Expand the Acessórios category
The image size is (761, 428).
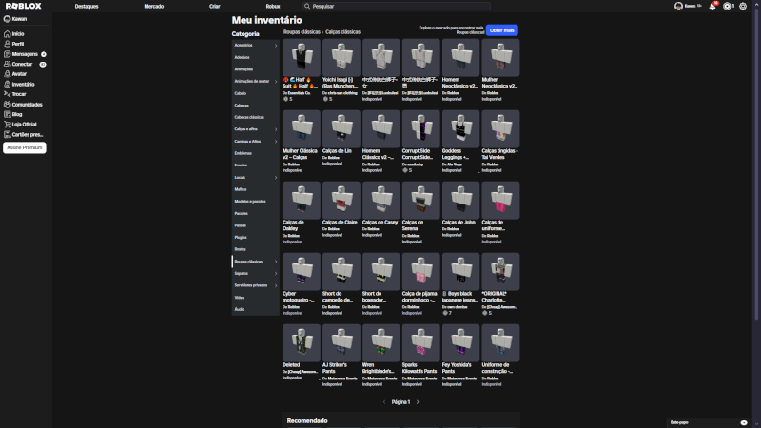pyautogui.click(x=255, y=45)
